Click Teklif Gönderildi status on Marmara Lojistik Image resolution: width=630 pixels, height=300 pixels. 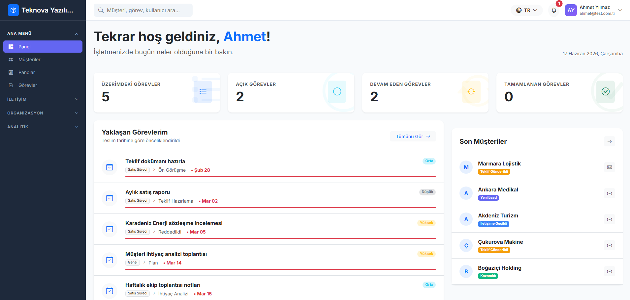pyautogui.click(x=494, y=172)
